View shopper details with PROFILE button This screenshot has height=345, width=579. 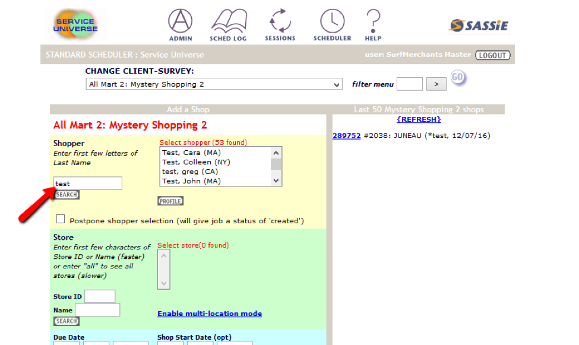tap(170, 201)
